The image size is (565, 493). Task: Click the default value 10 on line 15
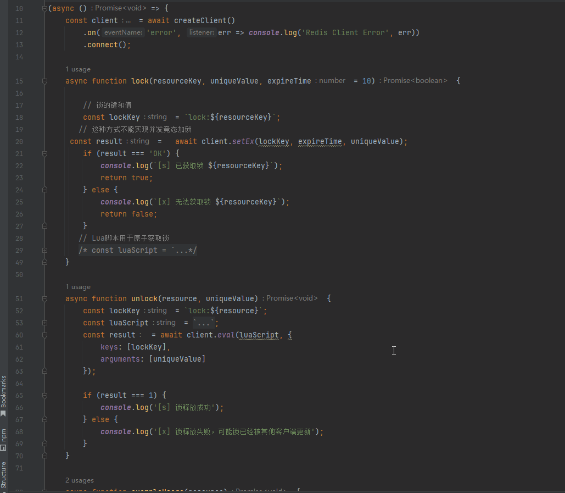366,81
